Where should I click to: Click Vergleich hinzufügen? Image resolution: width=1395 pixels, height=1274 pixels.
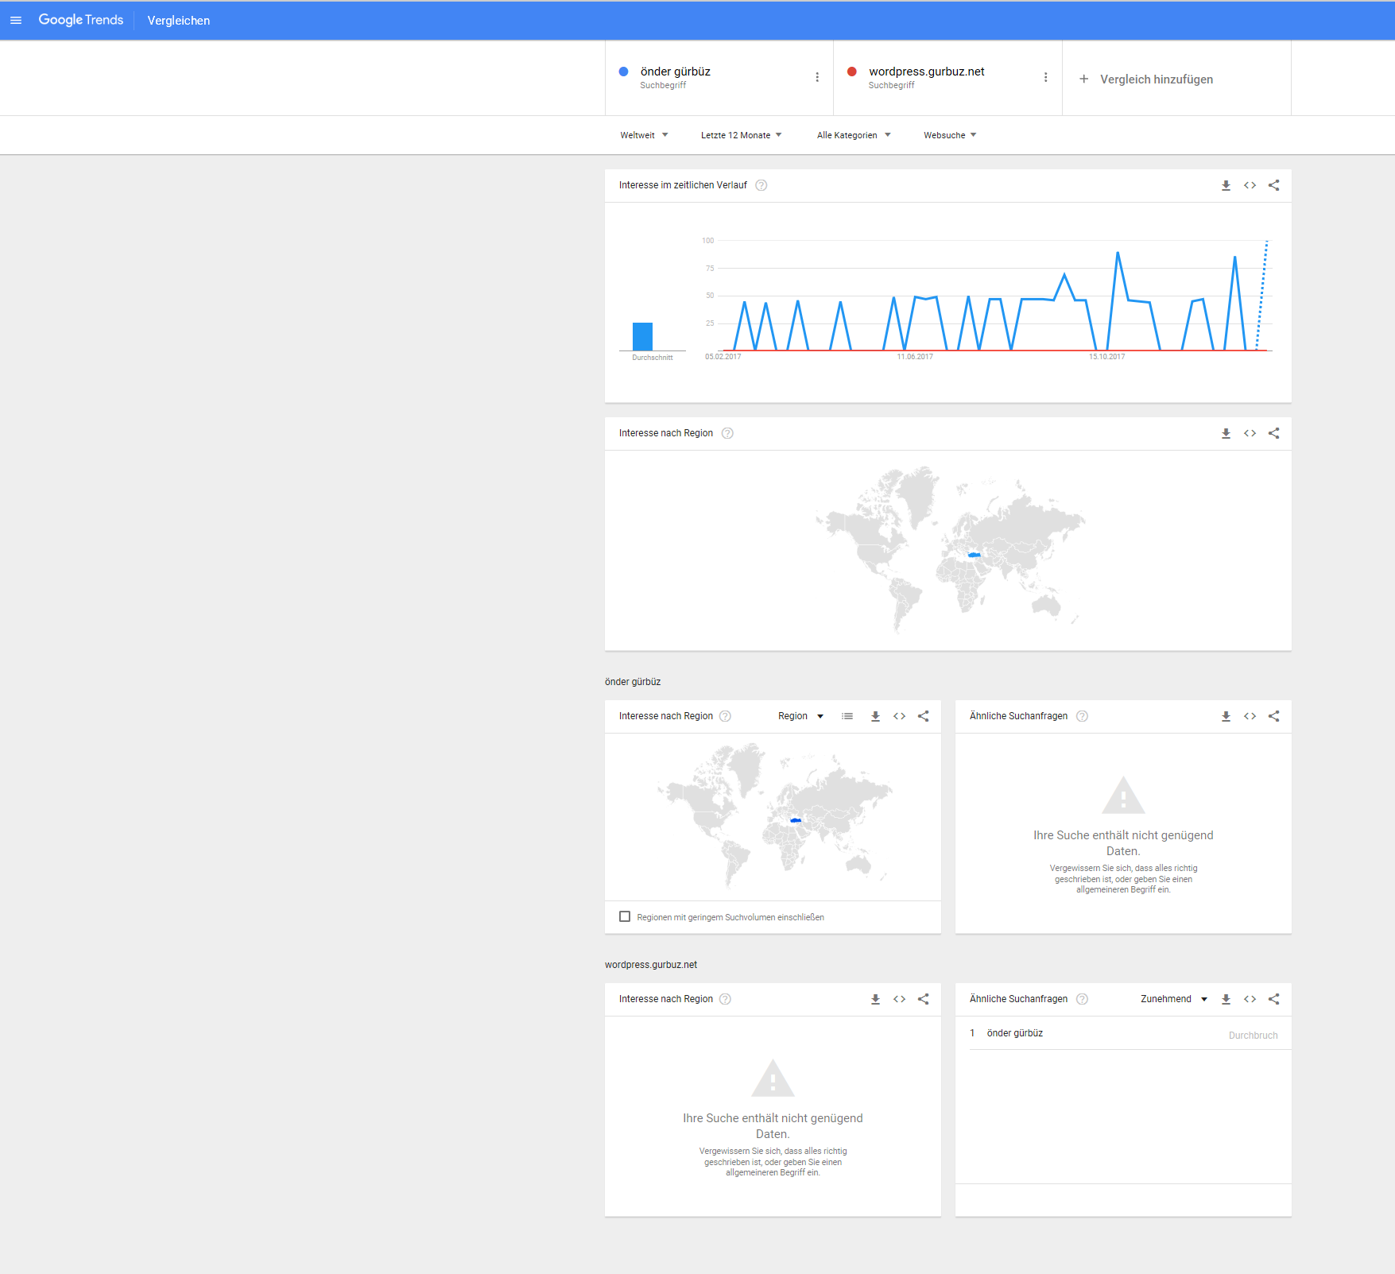click(1156, 79)
